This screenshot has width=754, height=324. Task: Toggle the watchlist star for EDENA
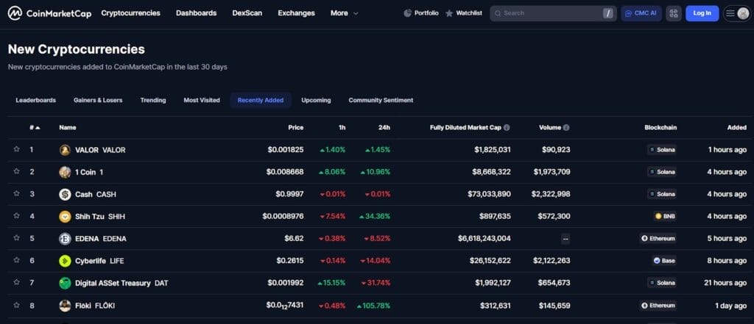[x=16, y=239]
